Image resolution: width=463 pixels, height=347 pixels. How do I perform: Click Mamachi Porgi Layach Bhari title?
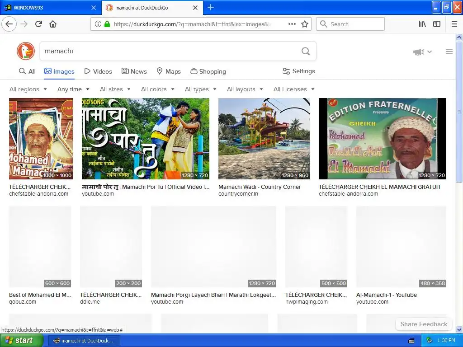click(x=213, y=295)
